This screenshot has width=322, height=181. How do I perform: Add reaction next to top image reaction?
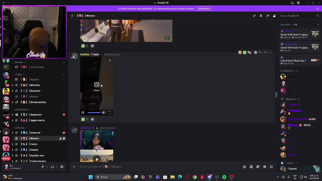92,46
